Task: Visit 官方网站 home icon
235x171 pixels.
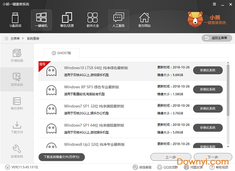Action: coord(144,20)
